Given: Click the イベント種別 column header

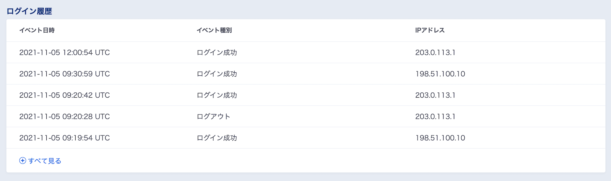Looking at the screenshot, I should point(214,30).
